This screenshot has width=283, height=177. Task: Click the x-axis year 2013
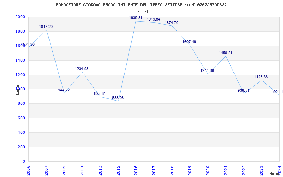[x=100, y=171]
